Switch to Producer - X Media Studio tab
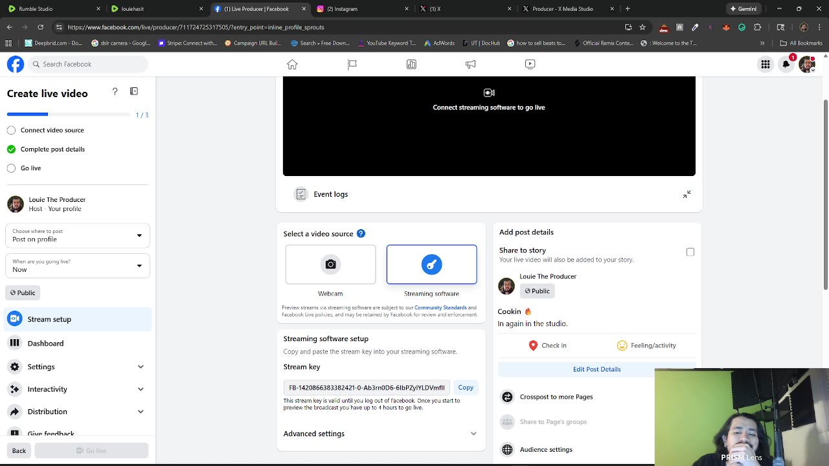829x466 pixels. 567,9
